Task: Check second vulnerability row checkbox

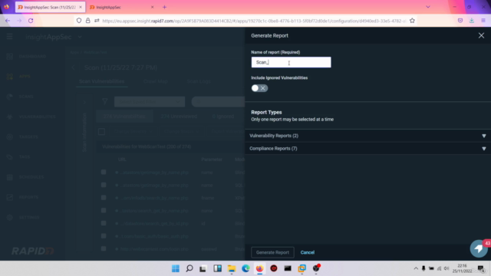Action: 104,185
